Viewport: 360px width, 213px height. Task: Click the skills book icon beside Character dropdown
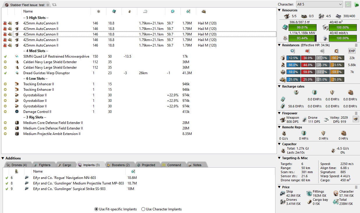coord(356,4)
